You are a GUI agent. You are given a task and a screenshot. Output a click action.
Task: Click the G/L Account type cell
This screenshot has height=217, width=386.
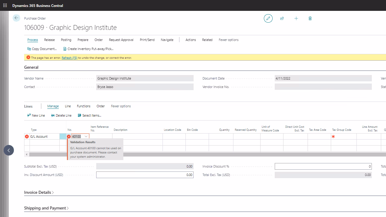pos(45,137)
